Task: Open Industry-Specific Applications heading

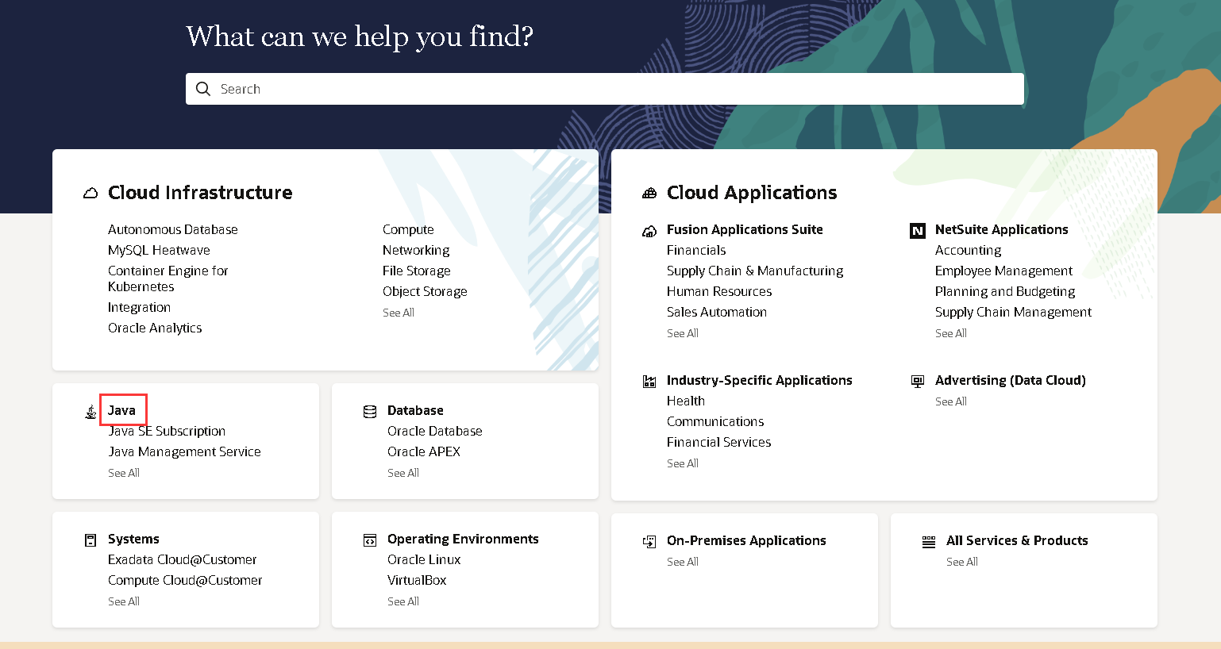Action: point(760,380)
